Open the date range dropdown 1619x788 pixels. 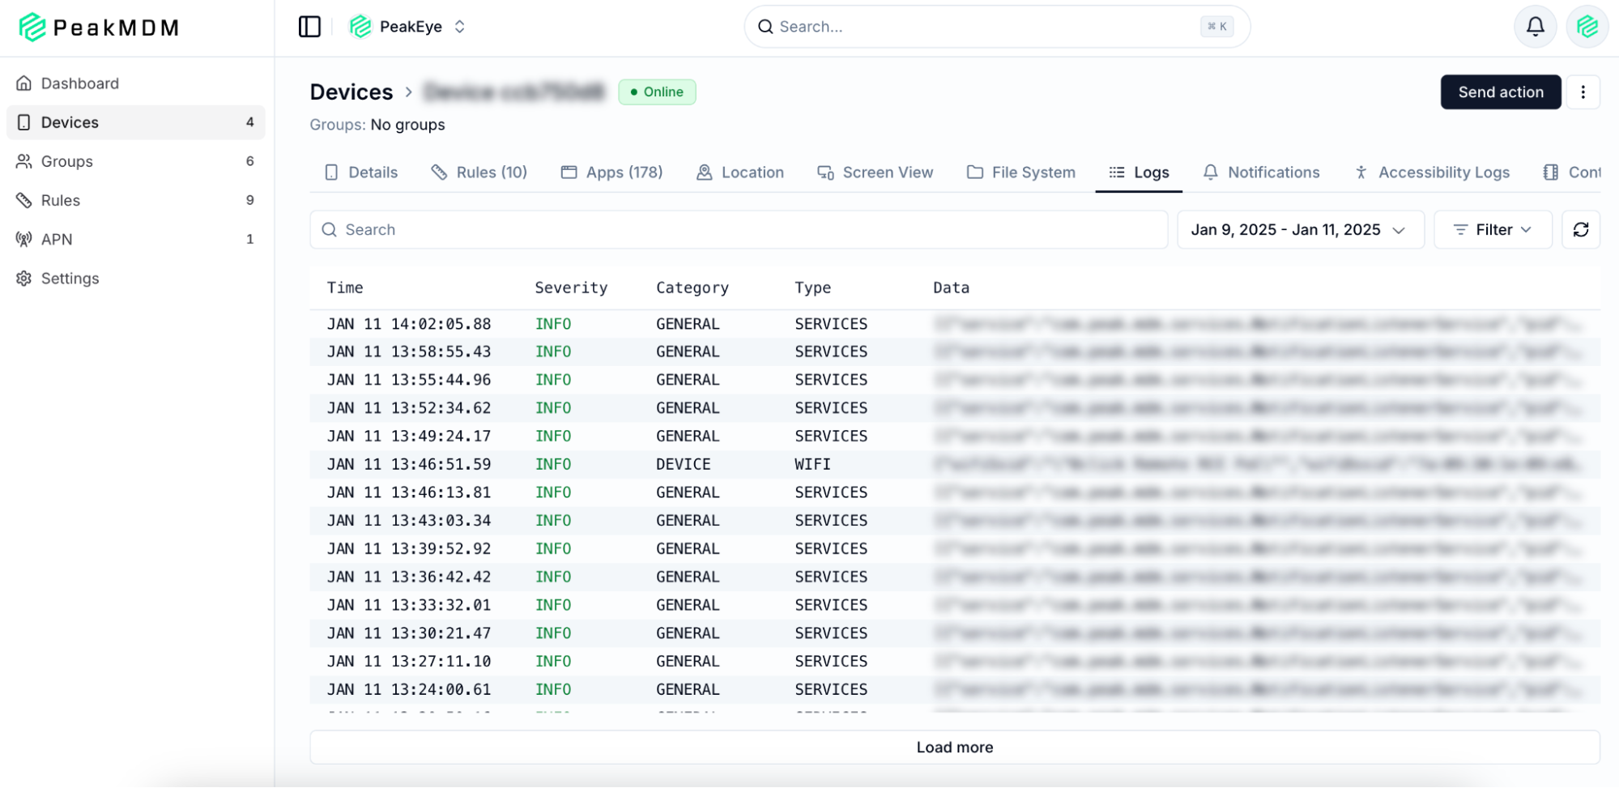1299,230
